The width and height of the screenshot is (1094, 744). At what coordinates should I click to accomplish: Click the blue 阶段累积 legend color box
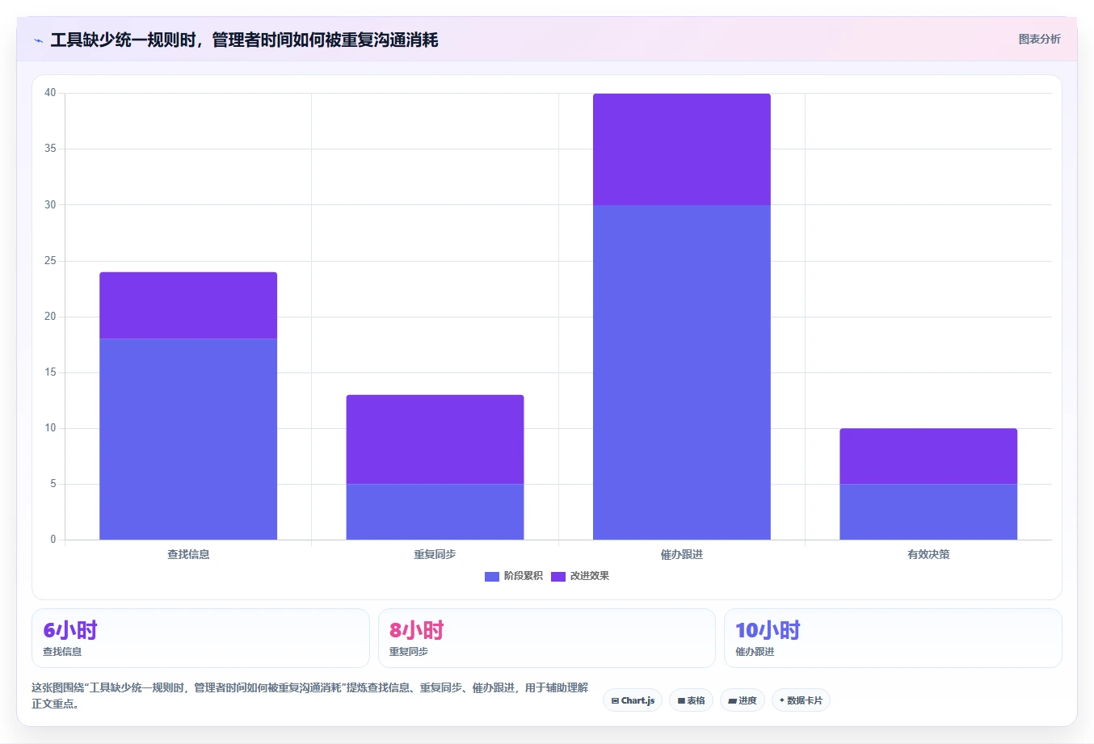point(492,576)
